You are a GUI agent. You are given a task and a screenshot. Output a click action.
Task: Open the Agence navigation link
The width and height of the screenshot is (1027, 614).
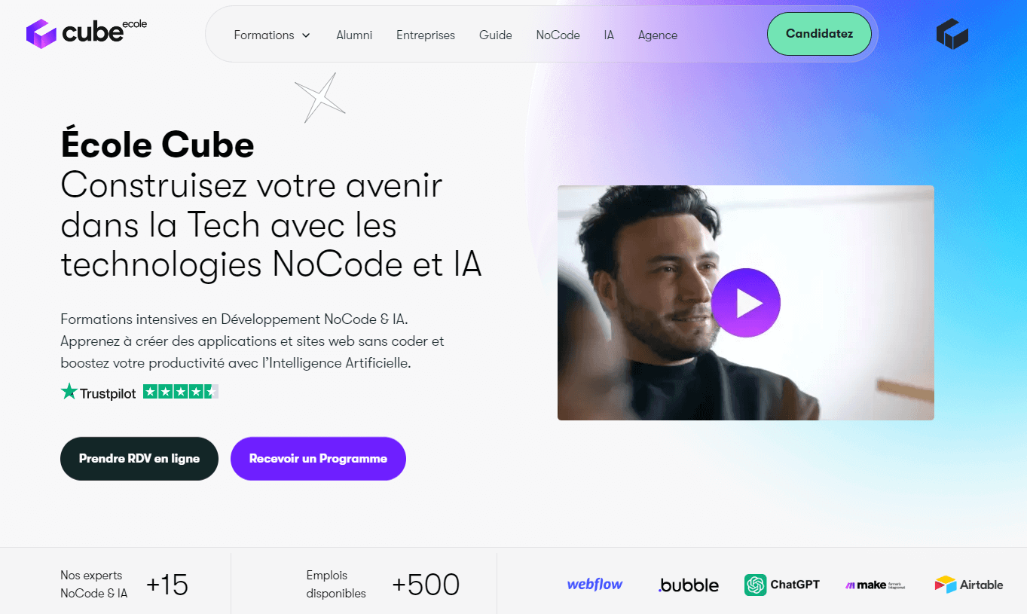point(658,35)
